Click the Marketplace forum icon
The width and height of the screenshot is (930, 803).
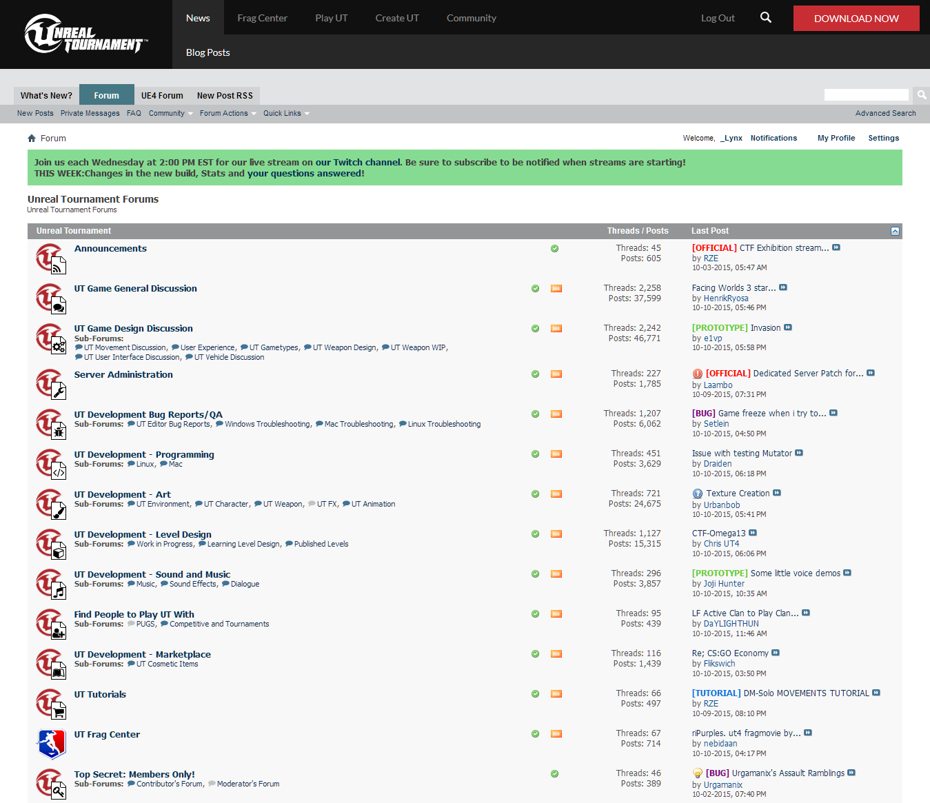click(x=51, y=664)
